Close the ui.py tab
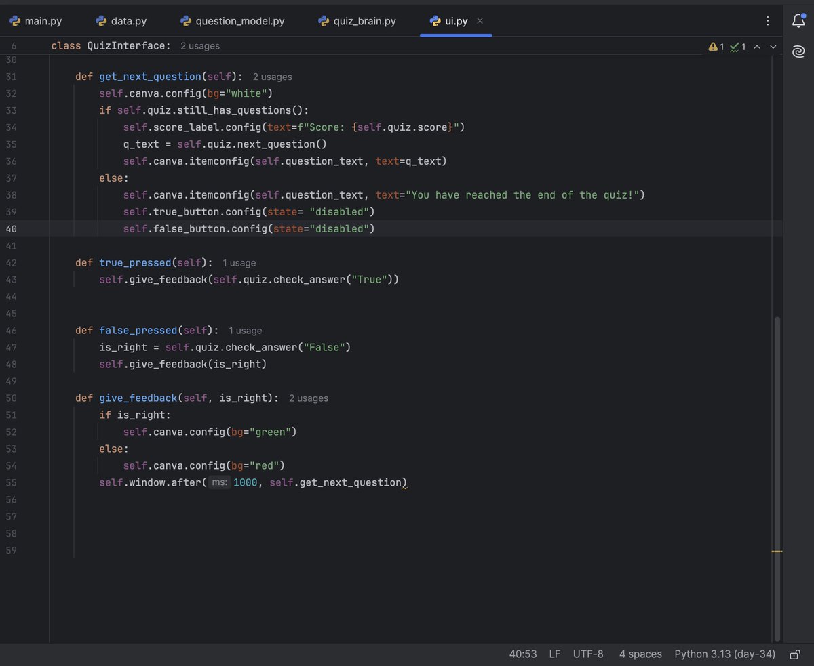 (x=480, y=21)
